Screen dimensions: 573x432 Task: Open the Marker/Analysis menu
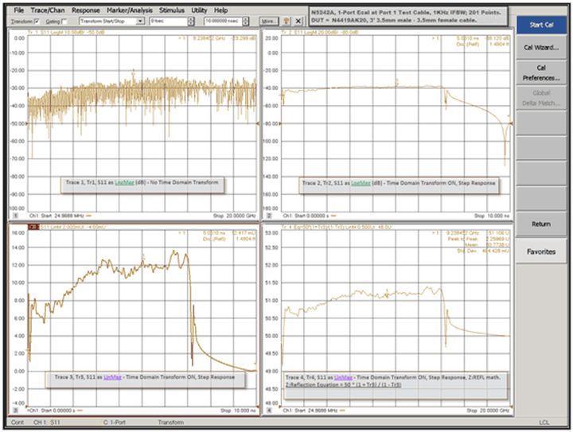130,10
